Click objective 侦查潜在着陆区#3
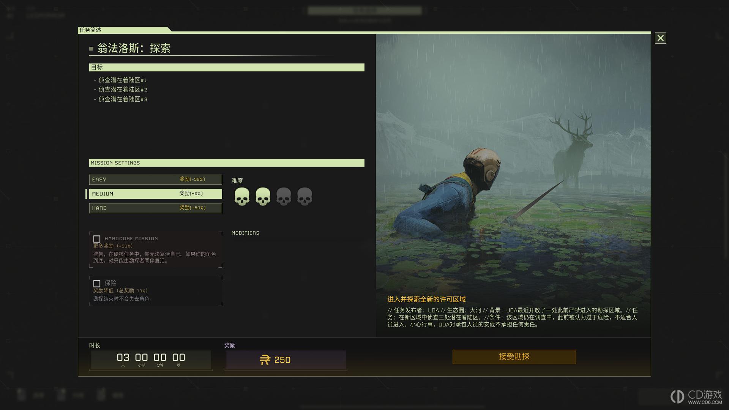Screen dimensions: 729x410 click(x=123, y=99)
